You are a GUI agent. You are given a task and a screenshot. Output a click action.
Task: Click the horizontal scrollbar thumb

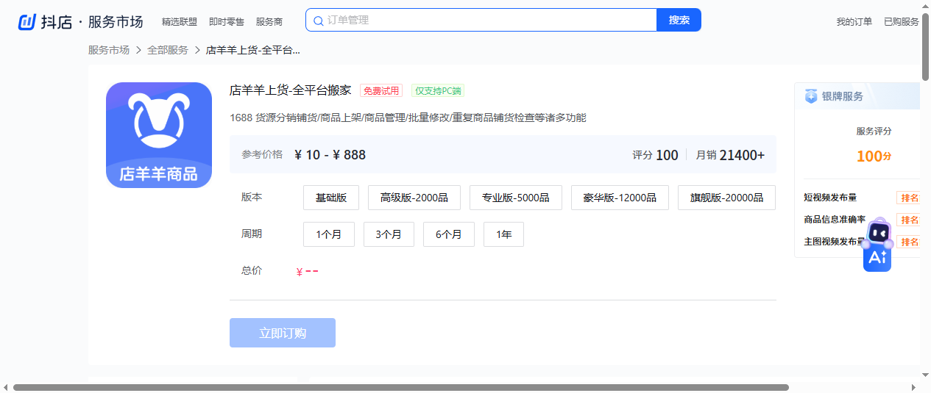pyautogui.click(x=400, y=387)
